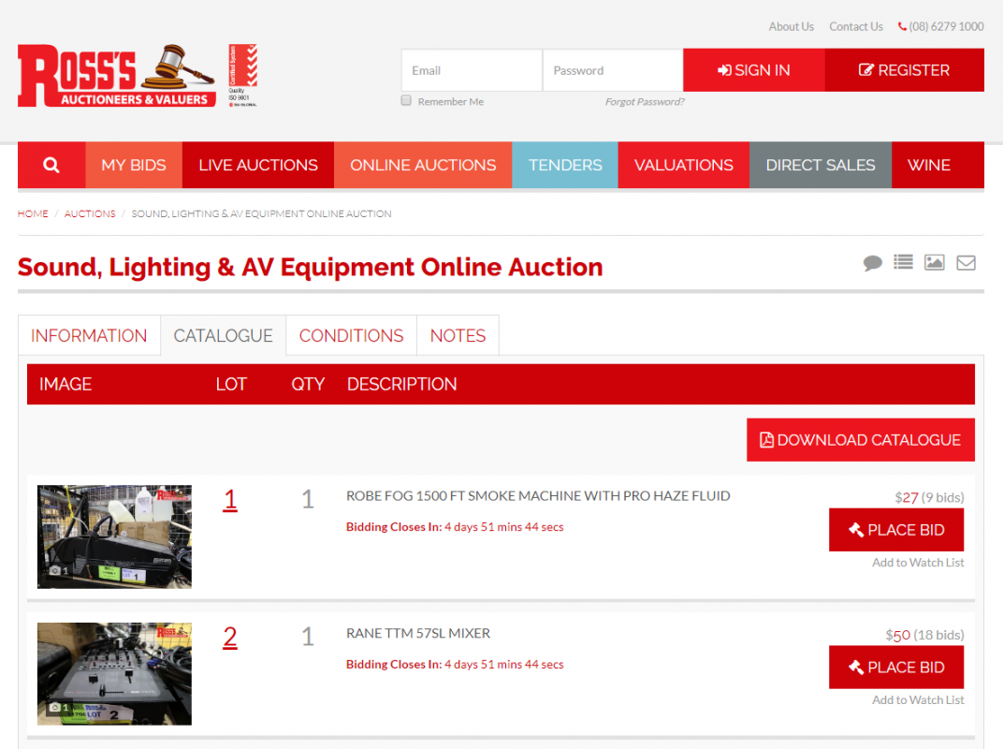Click the search magnifier icon in navigation
1003x749 pixels.
[51, 165]
